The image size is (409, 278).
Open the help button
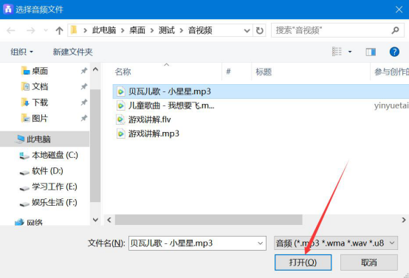pos(394,52)
